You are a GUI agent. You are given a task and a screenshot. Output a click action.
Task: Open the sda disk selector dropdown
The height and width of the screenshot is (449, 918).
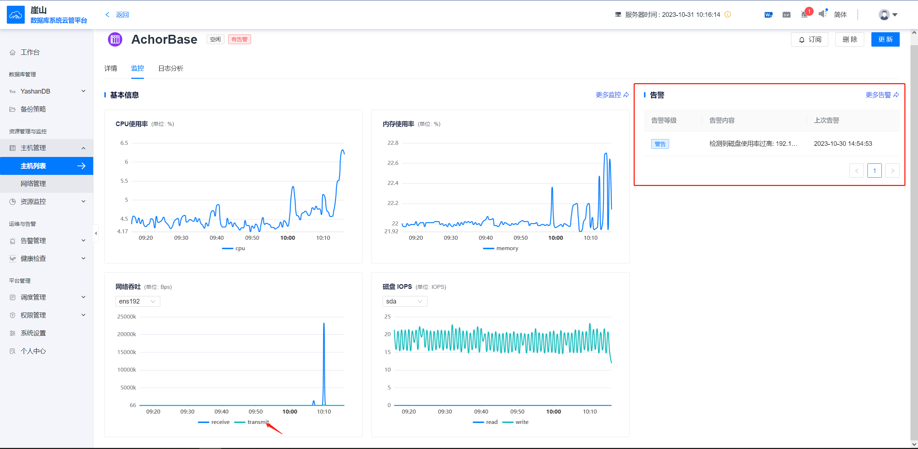(x=404, y=301)
